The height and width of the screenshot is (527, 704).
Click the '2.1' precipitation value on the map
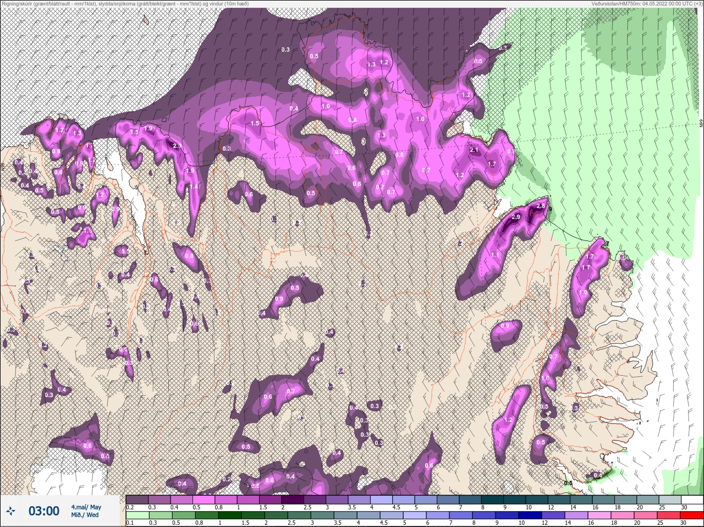point(475,150)
